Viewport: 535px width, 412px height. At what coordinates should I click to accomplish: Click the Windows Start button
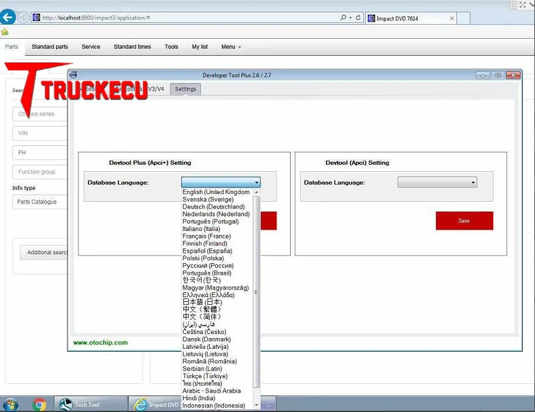pos(9,405)
